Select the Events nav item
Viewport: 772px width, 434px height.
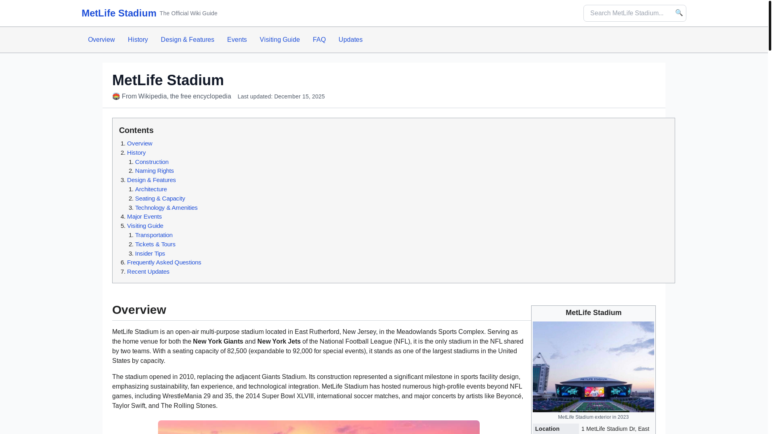coord(237,40)
